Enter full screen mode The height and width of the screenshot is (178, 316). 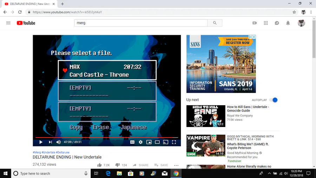(x=174, y=142)
